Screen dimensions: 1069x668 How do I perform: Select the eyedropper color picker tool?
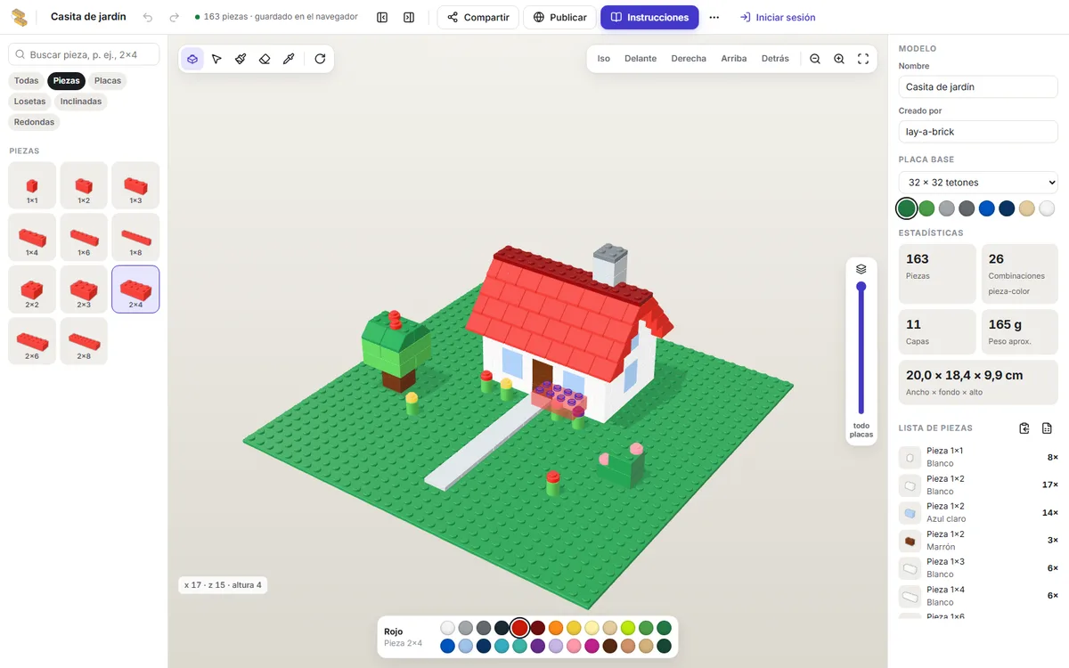[289, 59]
